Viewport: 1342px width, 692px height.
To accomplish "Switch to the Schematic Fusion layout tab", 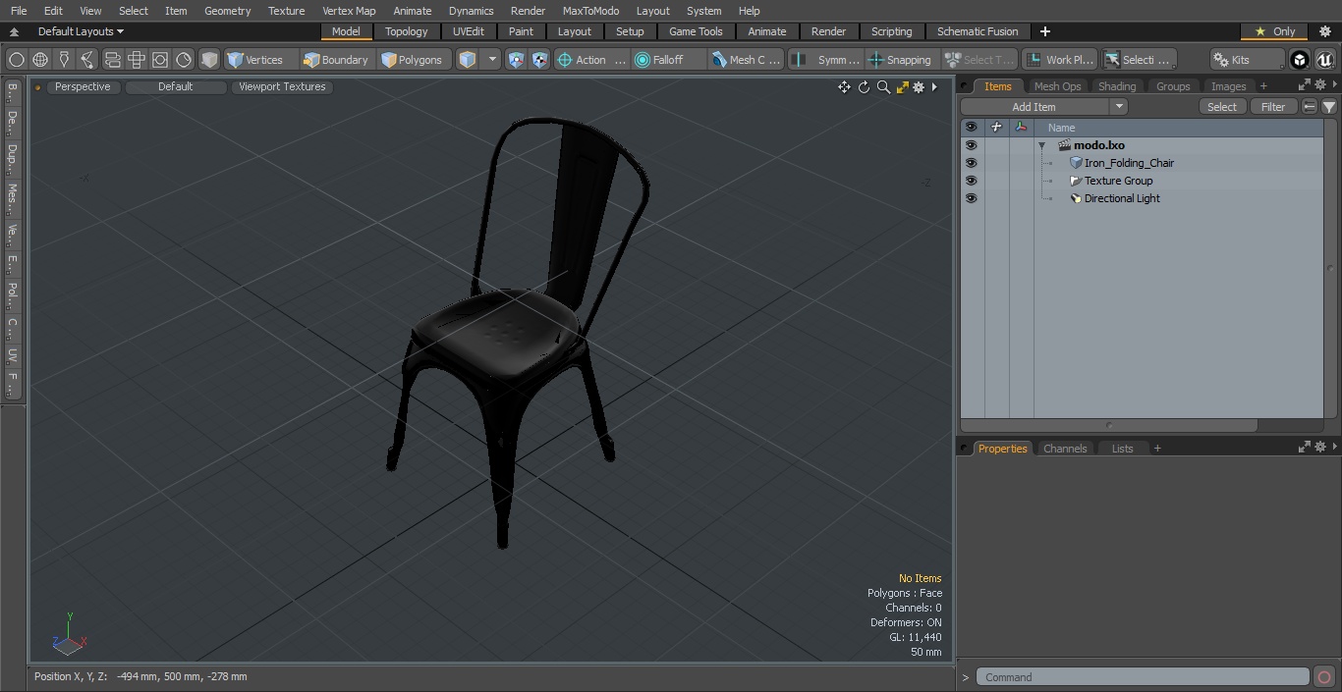I will (x=978, y=31).
